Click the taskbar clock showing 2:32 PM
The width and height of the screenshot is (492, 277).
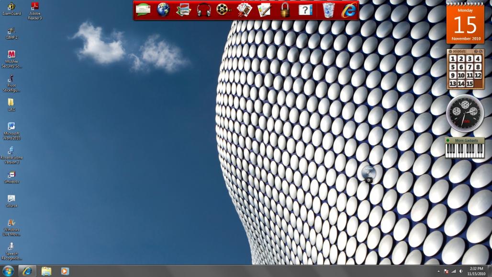pyautogui.click(x=476, y=271)
